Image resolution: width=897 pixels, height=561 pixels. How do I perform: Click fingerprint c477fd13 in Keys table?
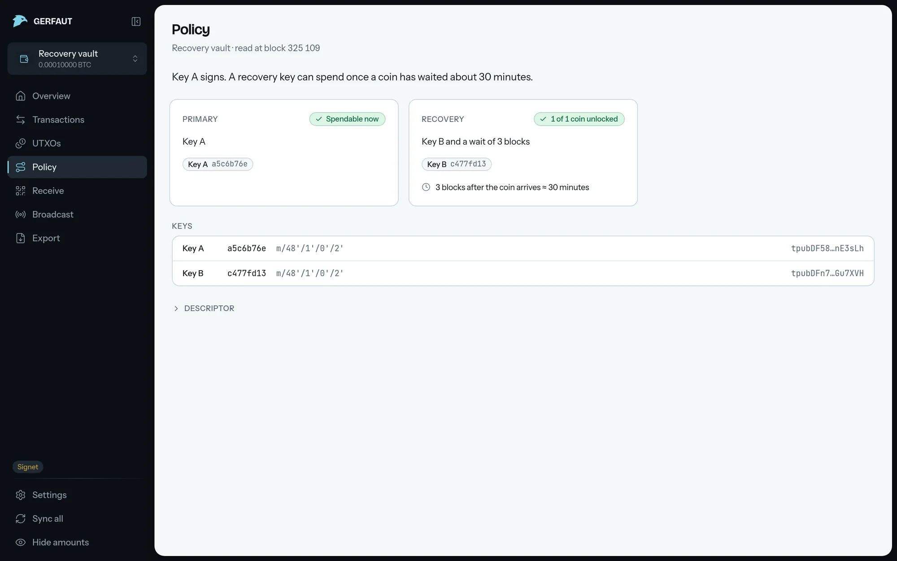pyautogui.click(x=247, y=273)
